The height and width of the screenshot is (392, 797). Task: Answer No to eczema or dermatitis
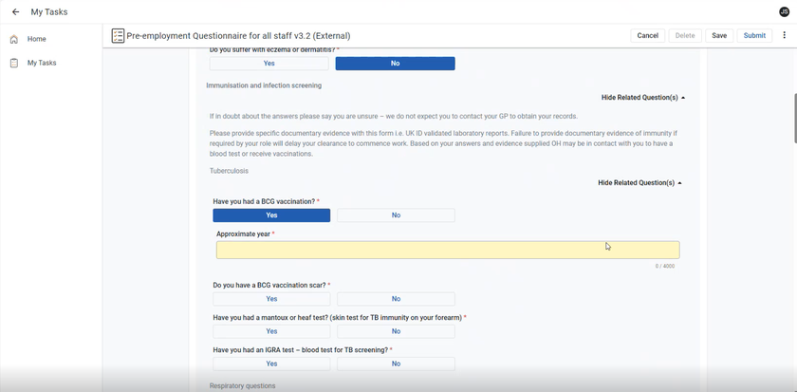pos(395,64)
